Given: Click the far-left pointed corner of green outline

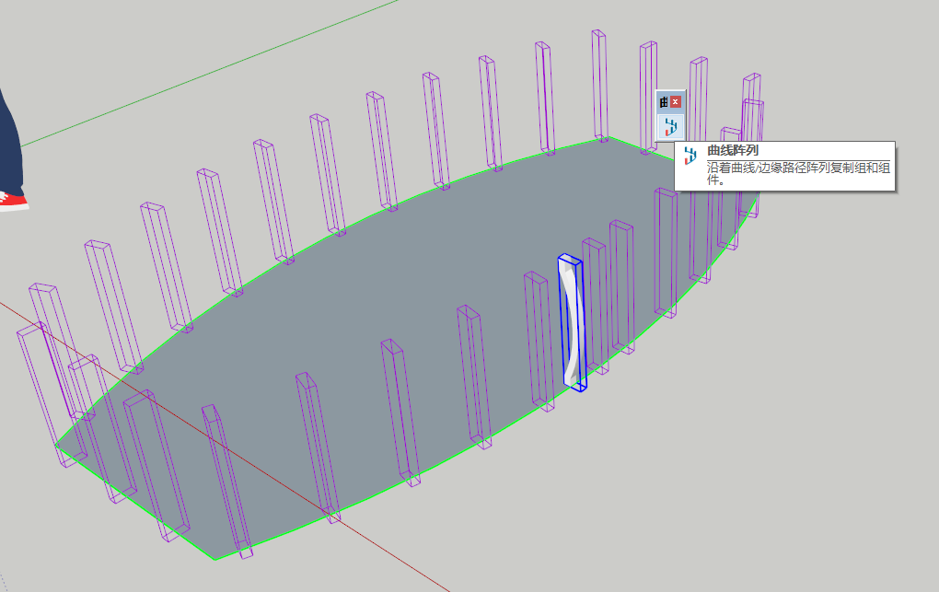Looking at the screenshot, I should tap(57, 445).
